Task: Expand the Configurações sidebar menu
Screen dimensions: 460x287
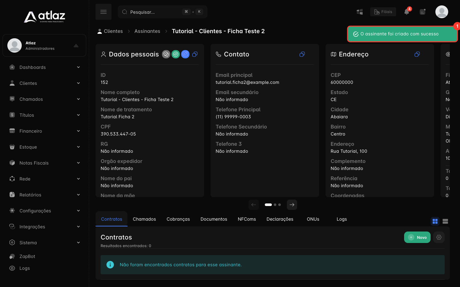Action: coord(45,211)
